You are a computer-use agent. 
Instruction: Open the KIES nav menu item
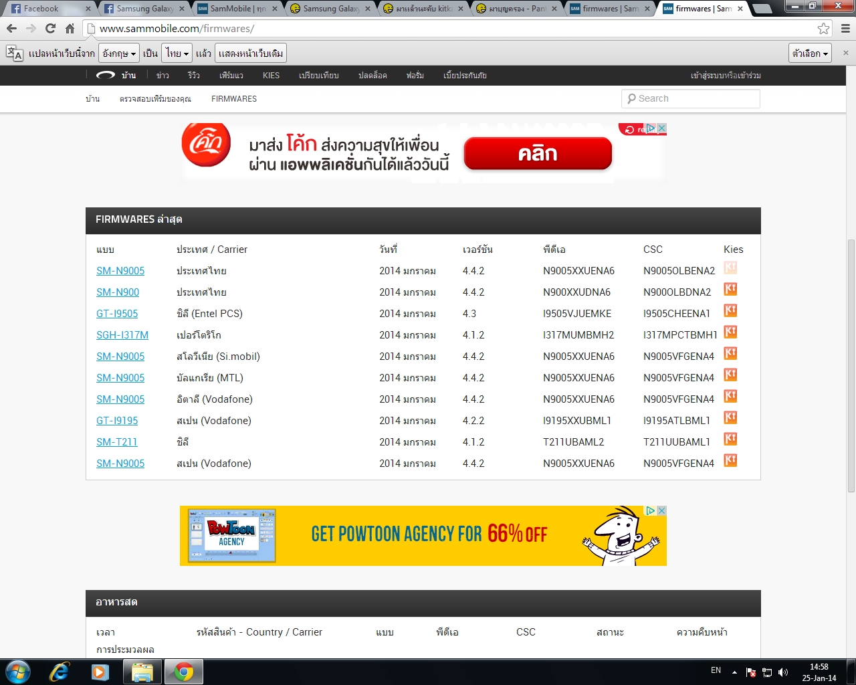(x=272, y=75)
